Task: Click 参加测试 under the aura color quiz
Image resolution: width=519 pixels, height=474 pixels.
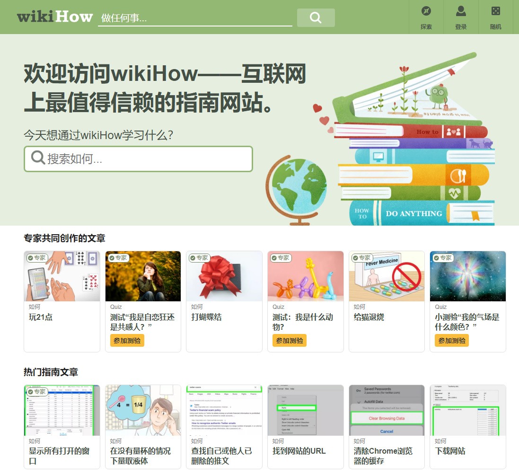Action: pos(452,341)
